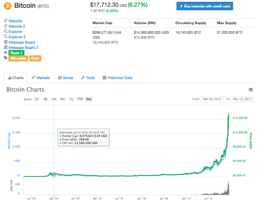Visit the Message Board link
Viewport: 266px width, 204px height.
click(x=22, y=42)
